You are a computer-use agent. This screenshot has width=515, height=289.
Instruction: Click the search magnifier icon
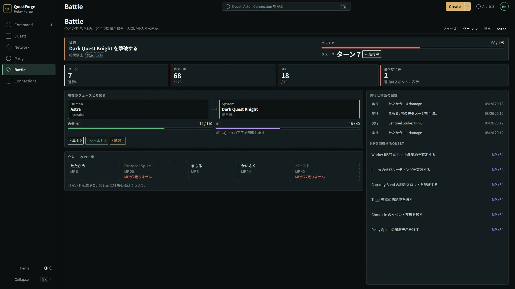[x=228, y=6]
